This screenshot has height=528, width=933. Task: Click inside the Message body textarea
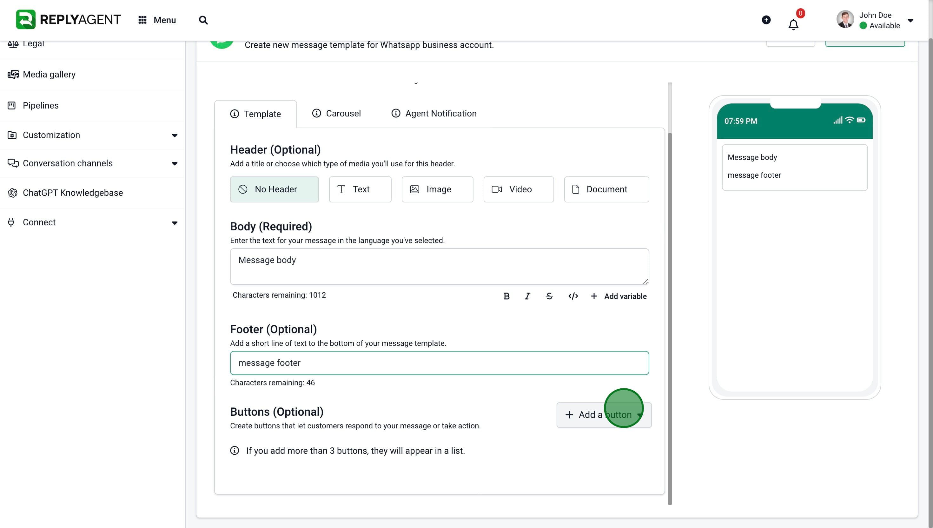pos(440,267)
